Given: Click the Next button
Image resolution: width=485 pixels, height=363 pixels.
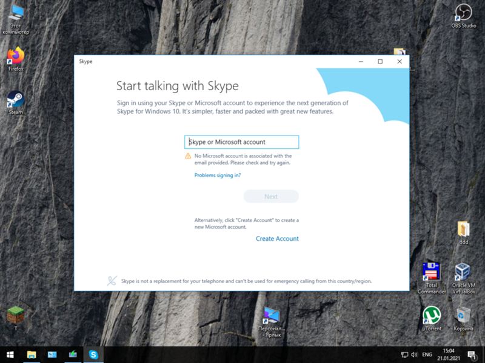Looking at the screenshot, I should point(271,197).
